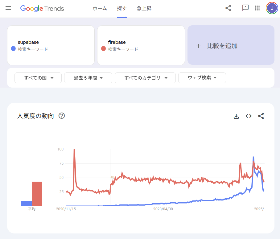Viewport: 280px width, 239px height.
Task: Click the share icon in top header
Action: click(x=228, y=8)
